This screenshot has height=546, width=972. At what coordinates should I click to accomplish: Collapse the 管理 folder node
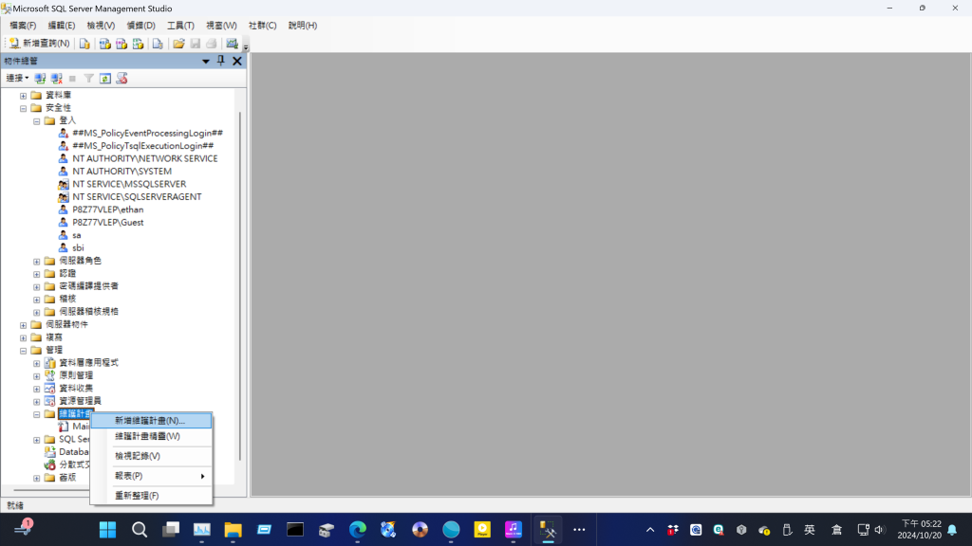pos(24,350)
